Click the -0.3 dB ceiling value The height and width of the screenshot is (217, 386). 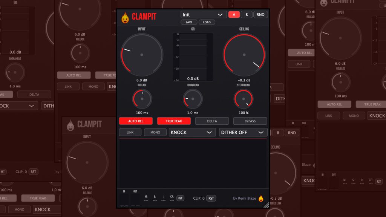coord(244,80)
